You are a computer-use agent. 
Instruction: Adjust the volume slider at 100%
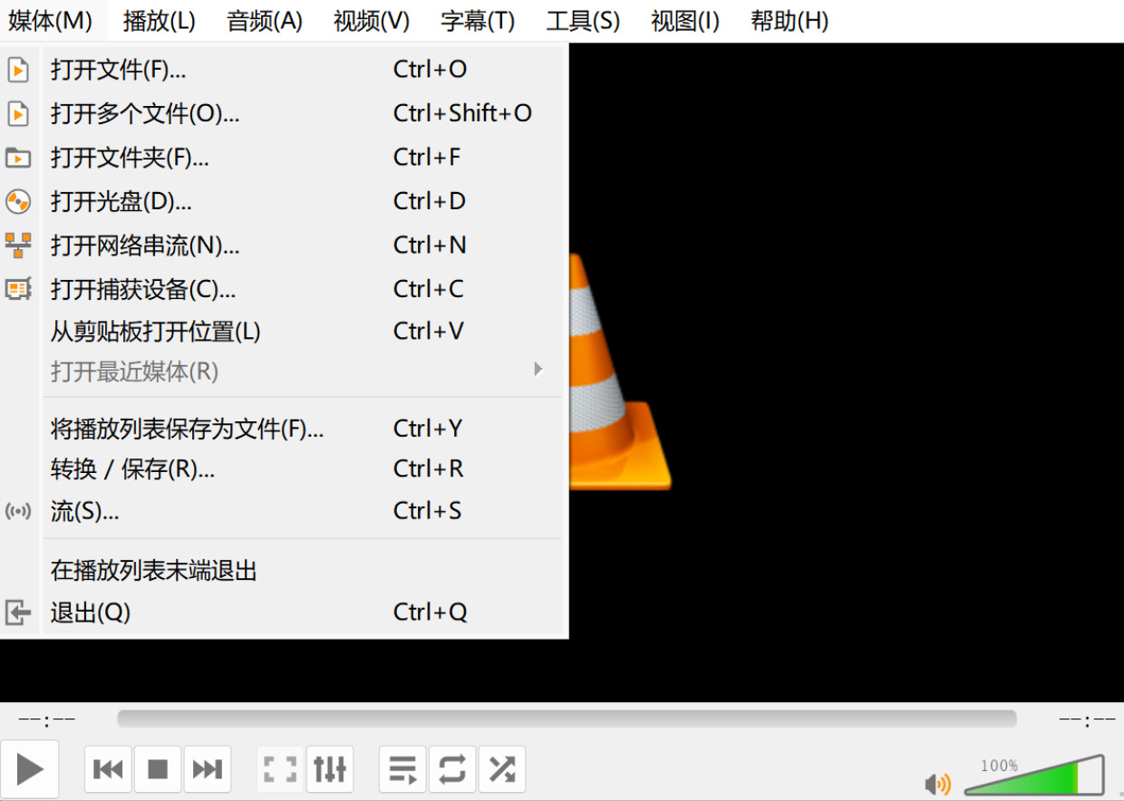point(1034,776)
